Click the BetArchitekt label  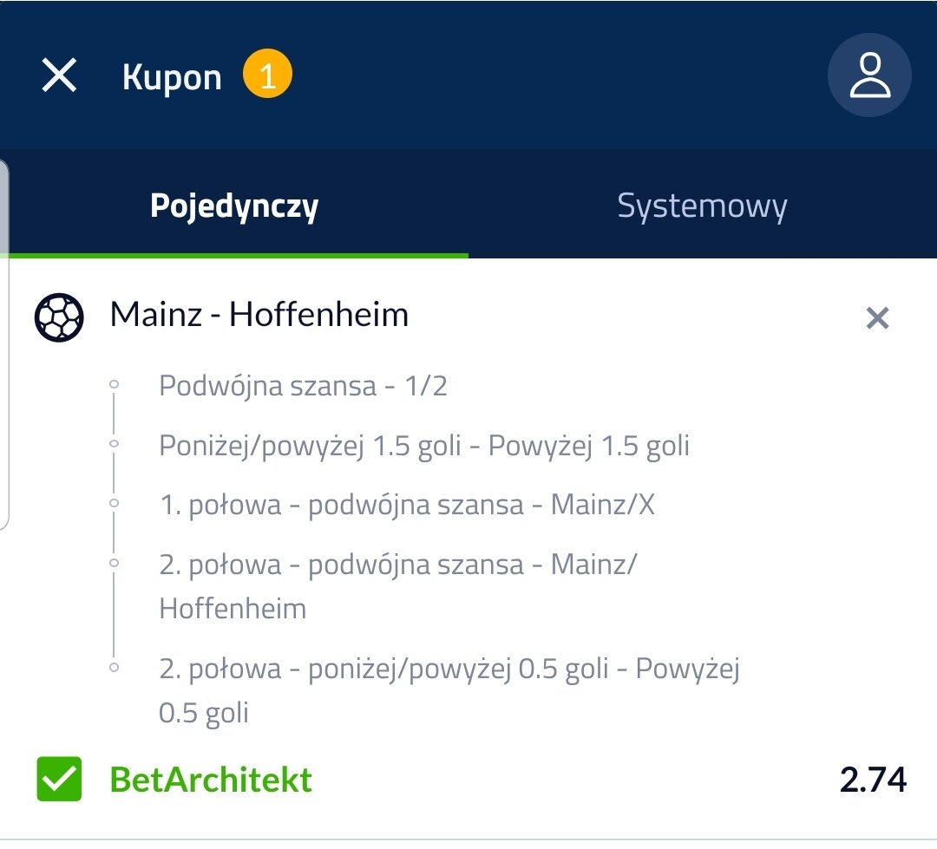coord(211,780)
